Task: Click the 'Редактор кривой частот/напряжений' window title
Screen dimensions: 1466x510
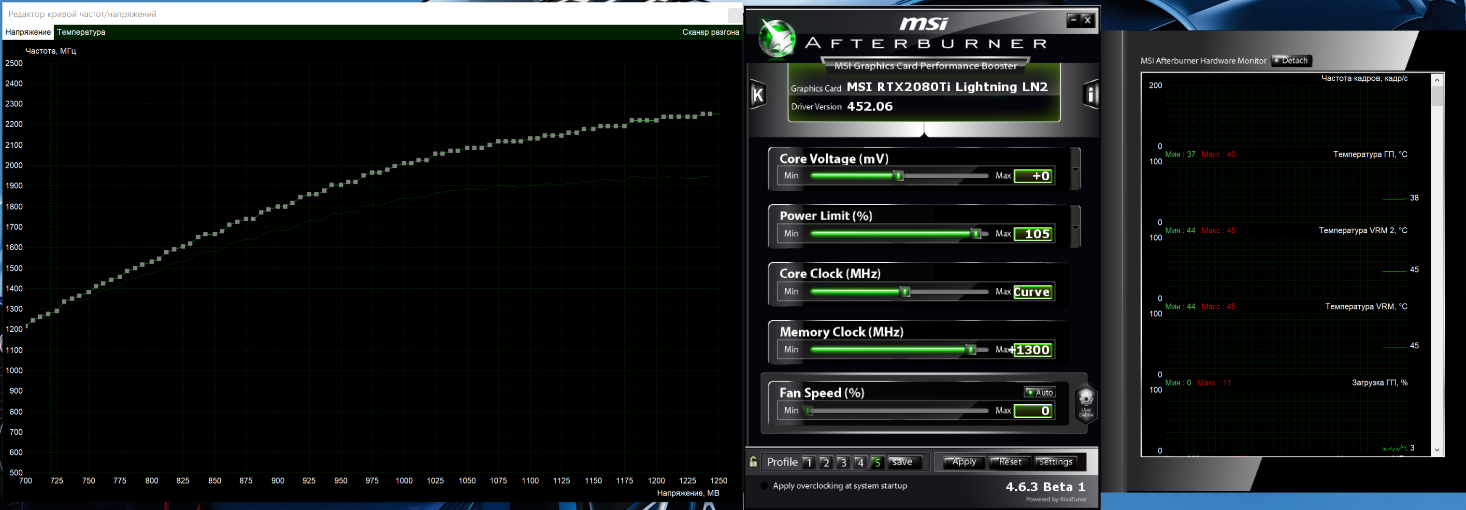Action: coord(82,14)
